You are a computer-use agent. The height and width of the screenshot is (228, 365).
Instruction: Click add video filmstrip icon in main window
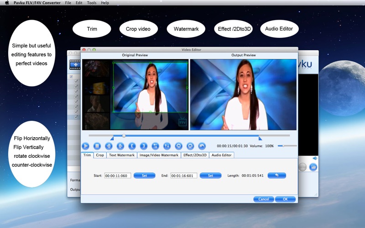75,65
